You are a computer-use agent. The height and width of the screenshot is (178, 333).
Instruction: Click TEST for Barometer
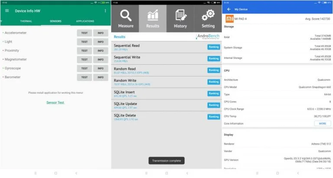click(84, 77)
